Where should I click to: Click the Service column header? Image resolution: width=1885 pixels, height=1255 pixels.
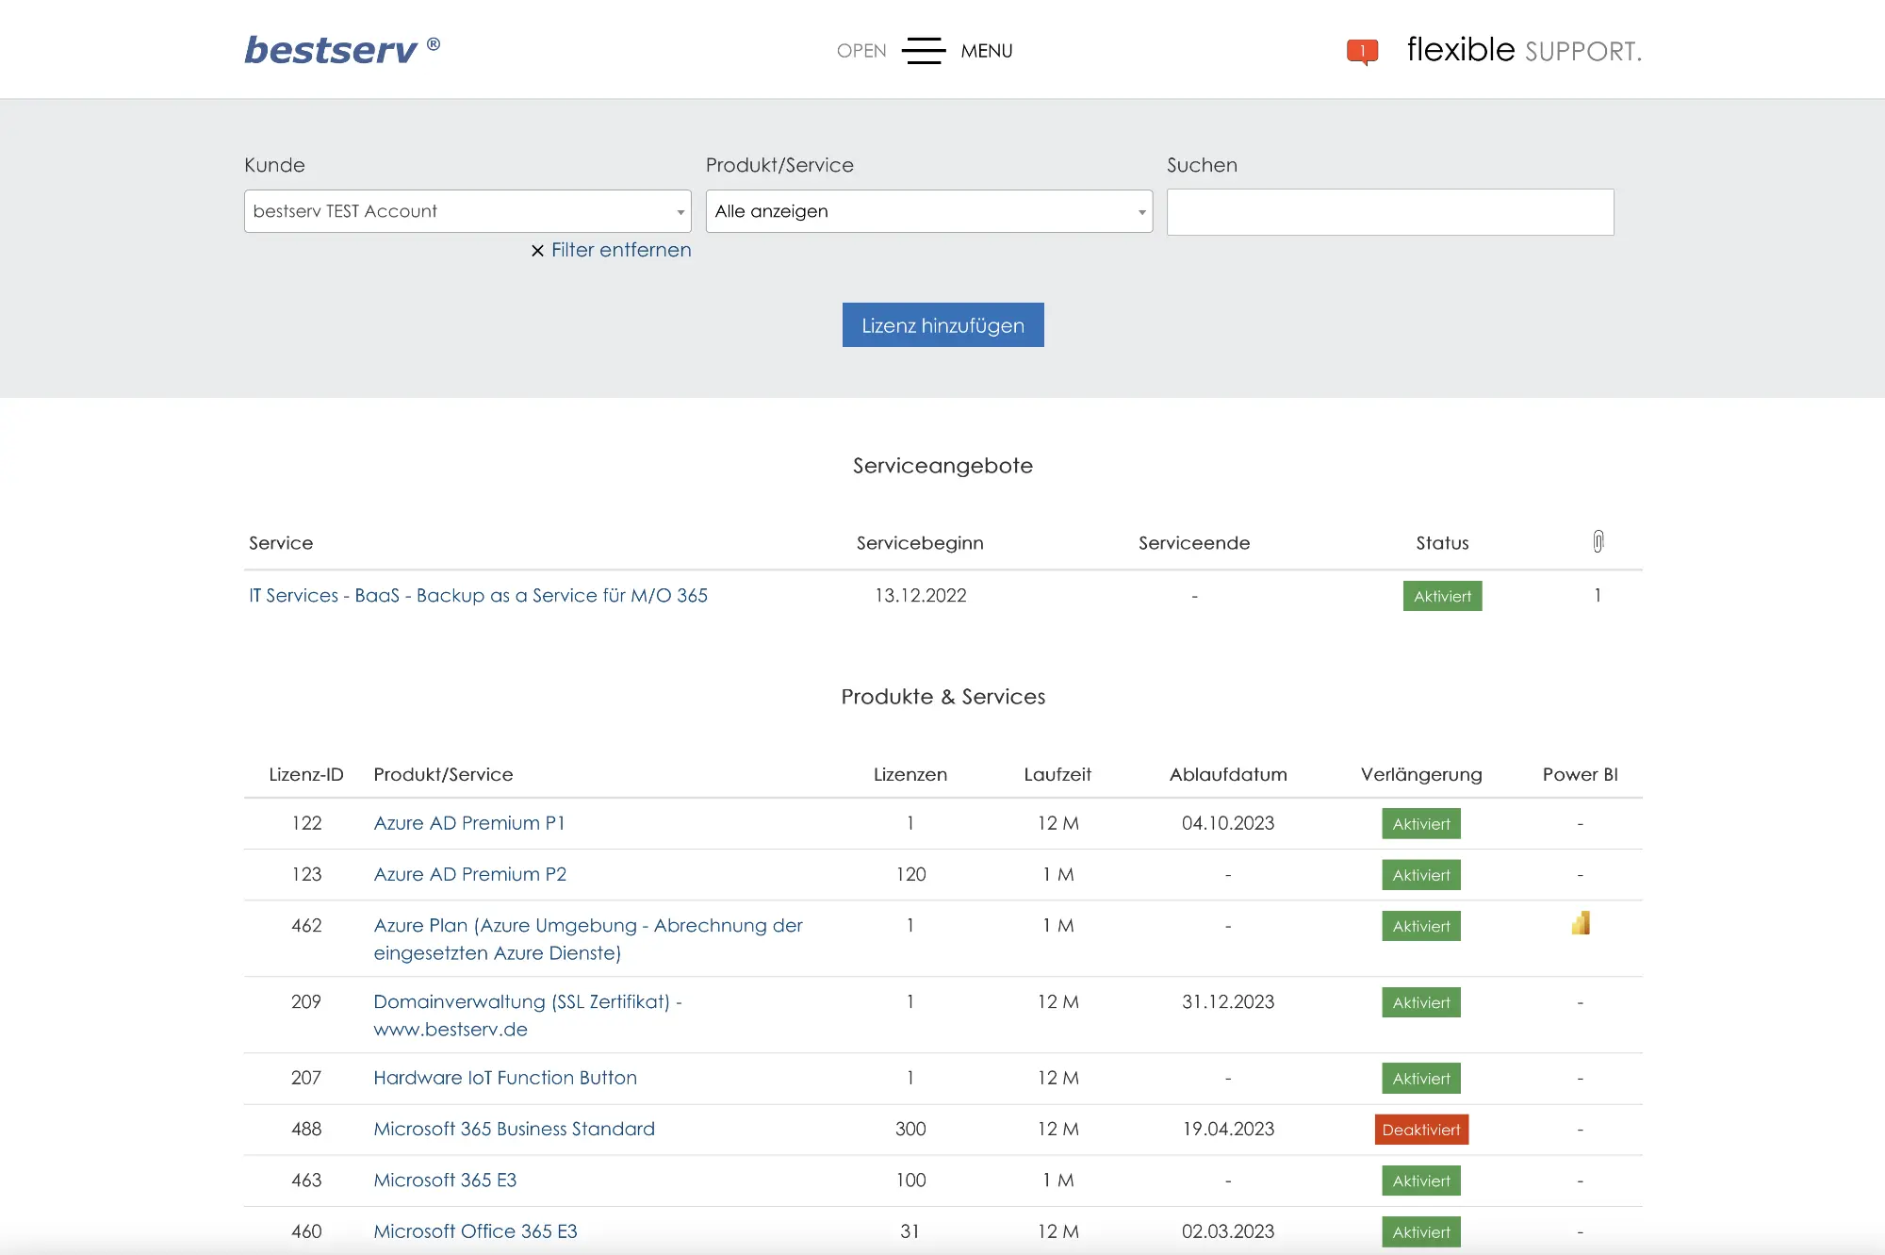281,543
